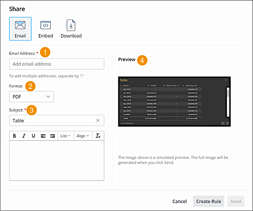Click inside the email message body
The height and width of the screenshot is (211, 253).
tap(57, 160)
